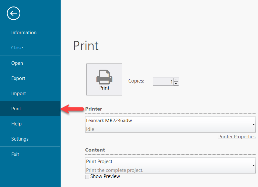This screenshot has width=258, height=187.
Task: Go to the Export menu entry
Action: (18, 78)
